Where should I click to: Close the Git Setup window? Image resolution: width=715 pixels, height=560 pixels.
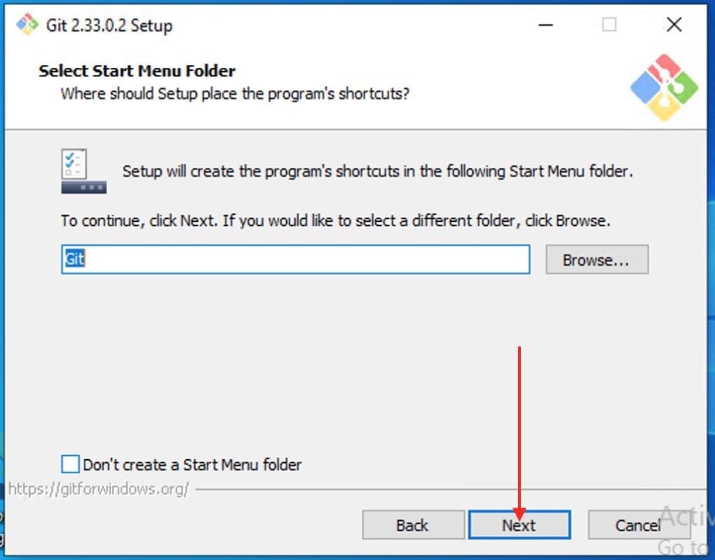(674, 24)
